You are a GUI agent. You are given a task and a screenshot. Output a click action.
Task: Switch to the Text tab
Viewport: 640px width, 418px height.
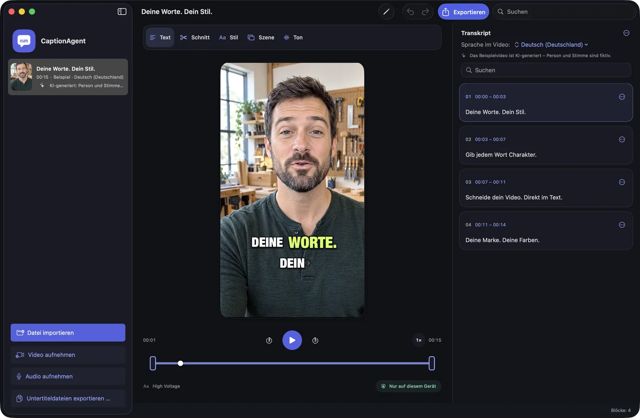(160, 37)
